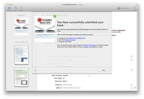Open the help button at bottom right
Image resolution: width=144 pixels, height=99 pixels.
135,88
